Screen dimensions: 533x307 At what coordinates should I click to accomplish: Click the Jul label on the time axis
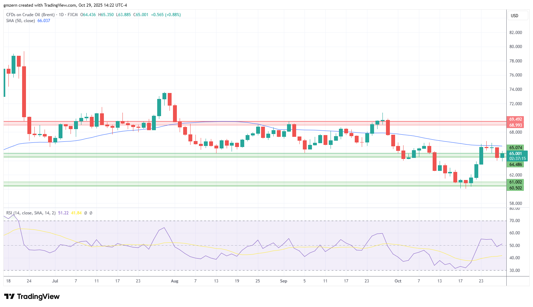click(x=55, y=281)
